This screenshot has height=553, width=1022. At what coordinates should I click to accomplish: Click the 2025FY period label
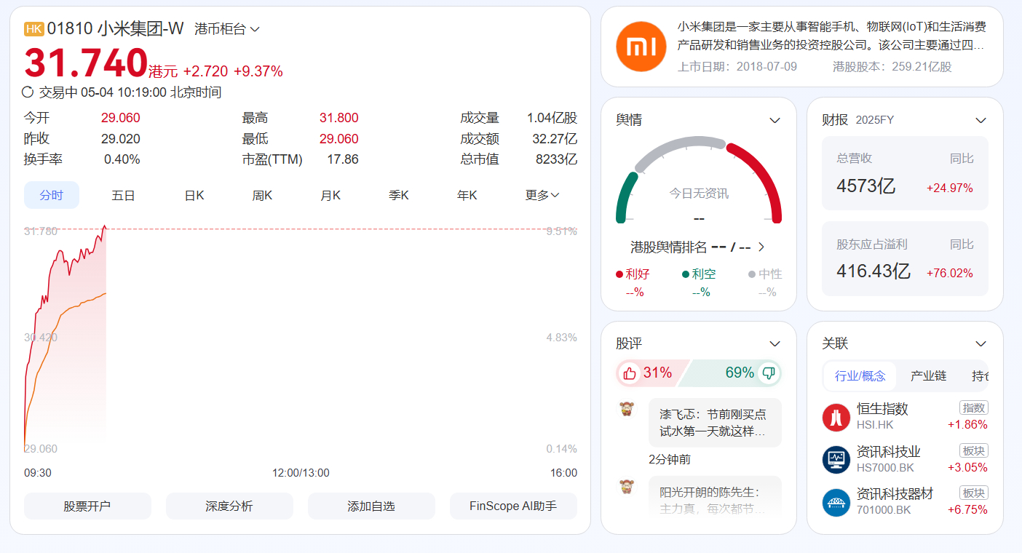[x=875, y=120]
